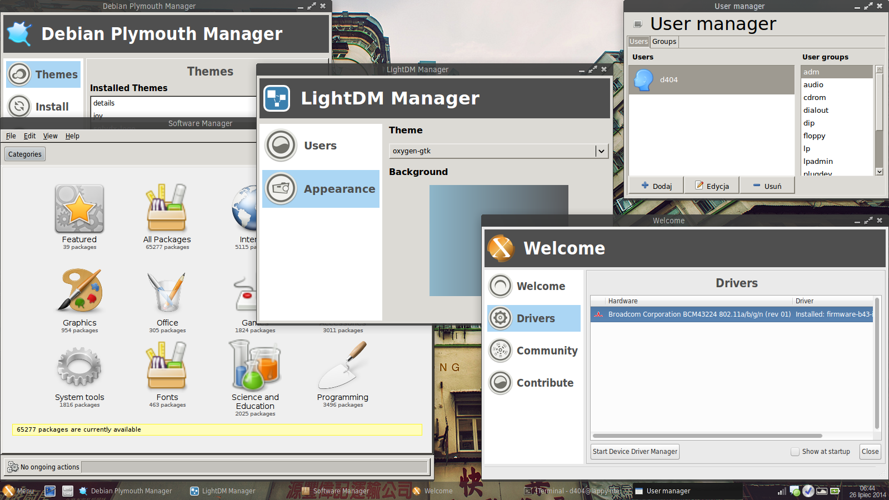This screenshot has width=889, height=500.
Task: Select the Appearance section in LightDM Manager
Action: click(x=321, y=189)
